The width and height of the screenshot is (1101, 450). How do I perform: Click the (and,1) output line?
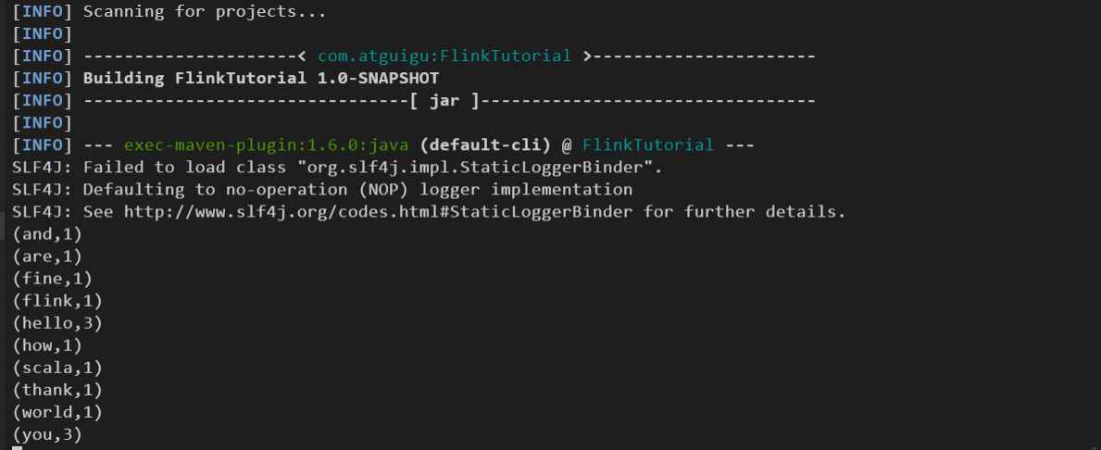pyautogui.click(x=47, y=233)
